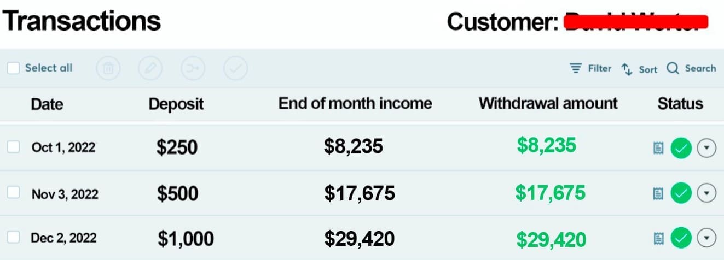The image size is (724, 260).
Task: Click the green $17,675 withdrawal amount
Action: [x=550, y=193]
